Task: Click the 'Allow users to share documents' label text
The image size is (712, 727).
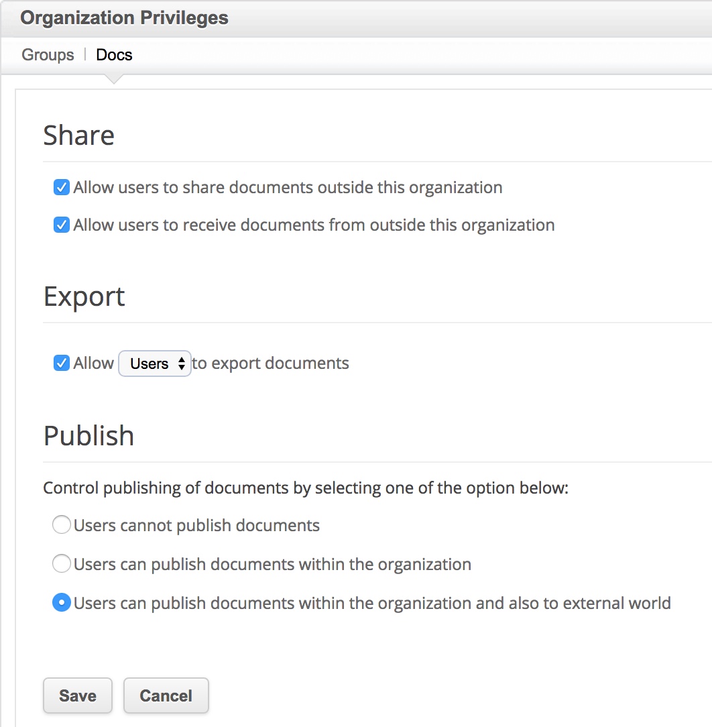Action: coord(288,187)
